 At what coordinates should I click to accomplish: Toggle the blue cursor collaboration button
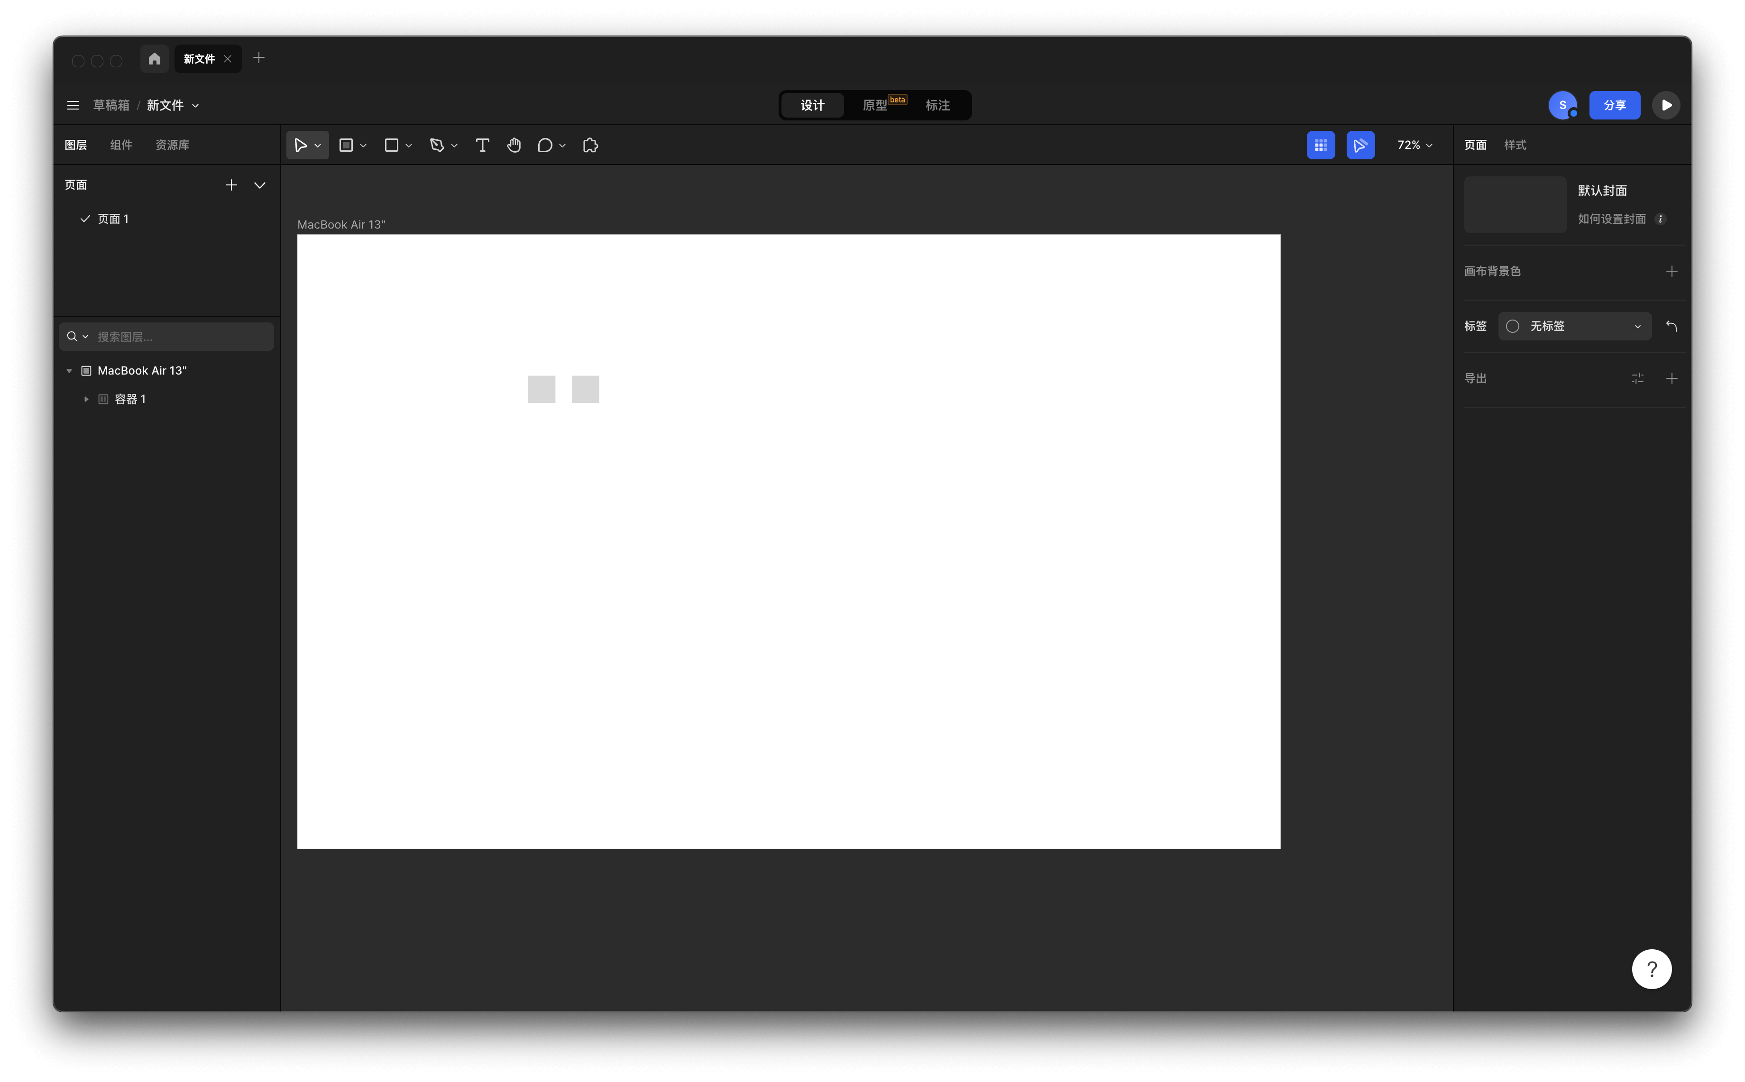1359,145
